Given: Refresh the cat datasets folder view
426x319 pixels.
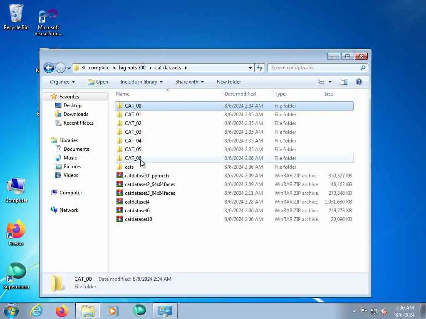Looking at the screenshot, I should pos(260,68).
